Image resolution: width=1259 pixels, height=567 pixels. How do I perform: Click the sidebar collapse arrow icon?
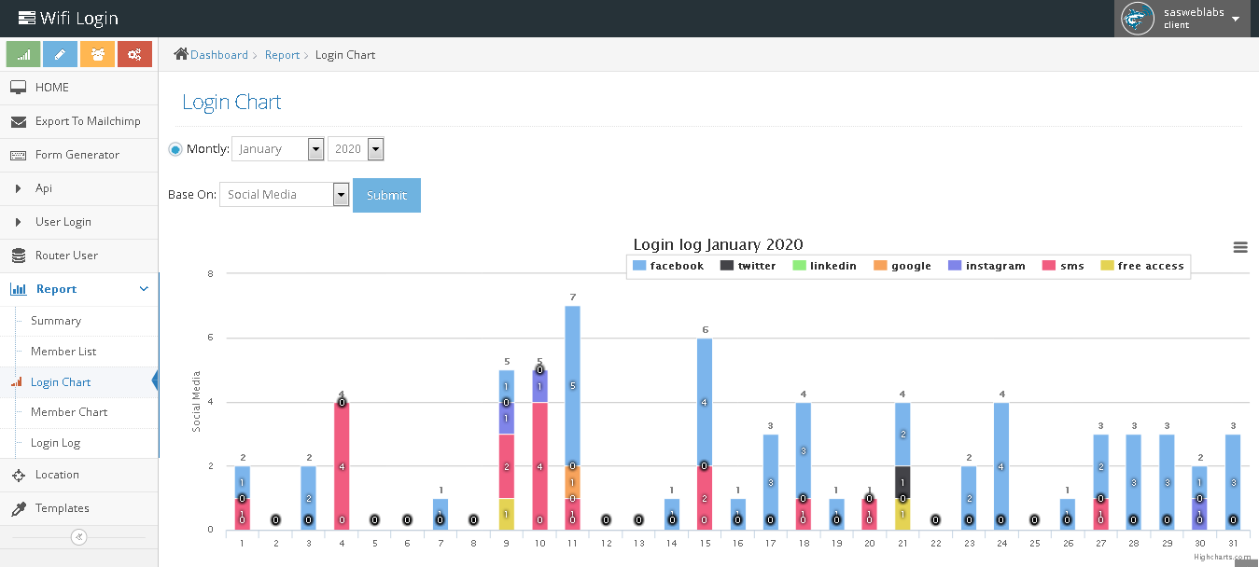tap(79, 536)
